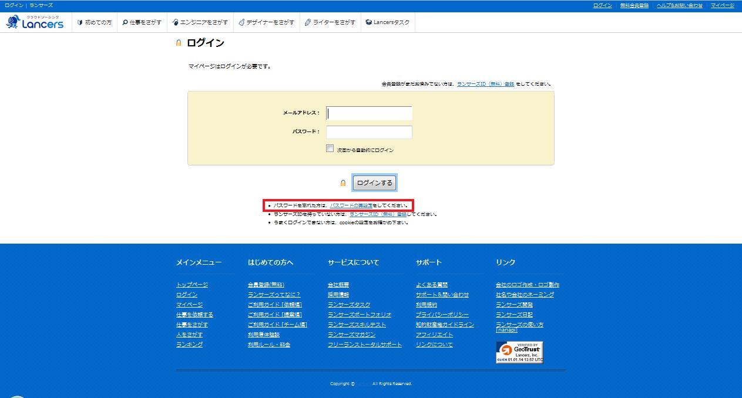Select 無料会員登録 in the top-right bar
The image size is (742, 398).
click(634, 5)
